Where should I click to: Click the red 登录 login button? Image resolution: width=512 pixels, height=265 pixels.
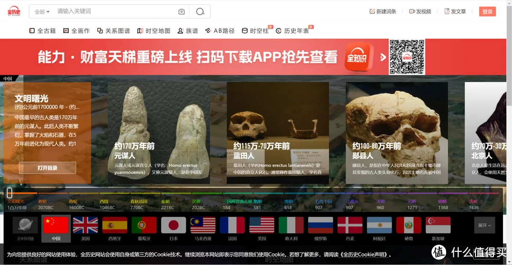point(487,11)
